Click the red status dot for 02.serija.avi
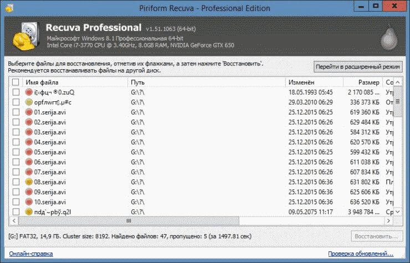410x263 pixels. tap(29, 122)
